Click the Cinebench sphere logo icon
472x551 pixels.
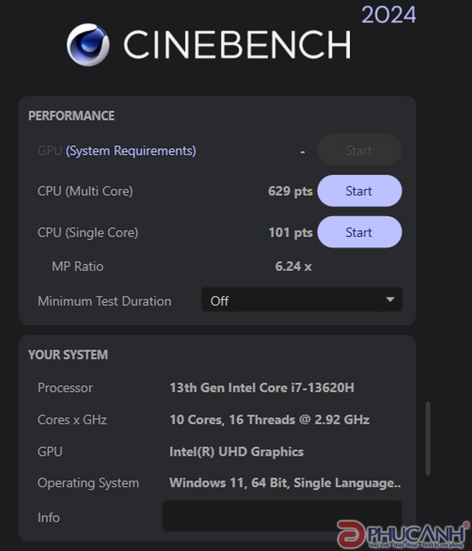point(88,45)
